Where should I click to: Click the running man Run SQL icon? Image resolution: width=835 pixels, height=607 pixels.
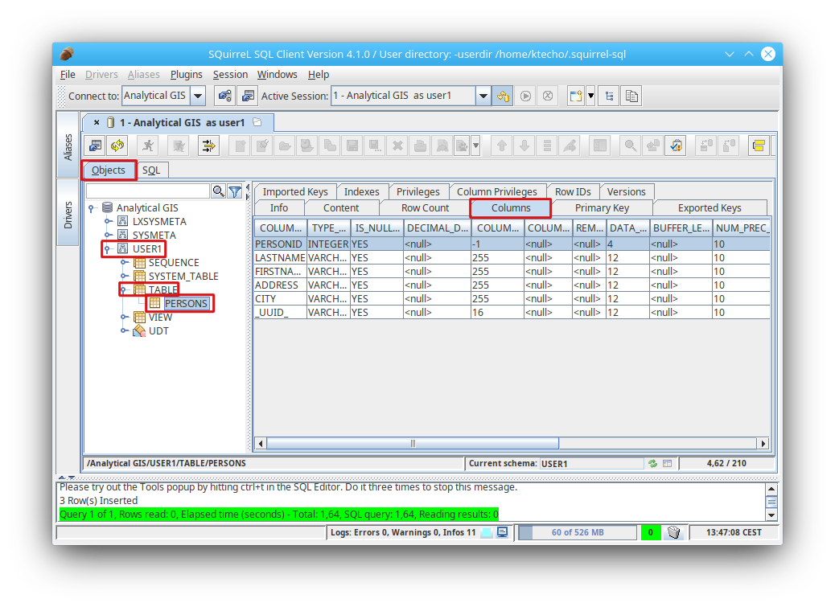click(x=149, y=146)
